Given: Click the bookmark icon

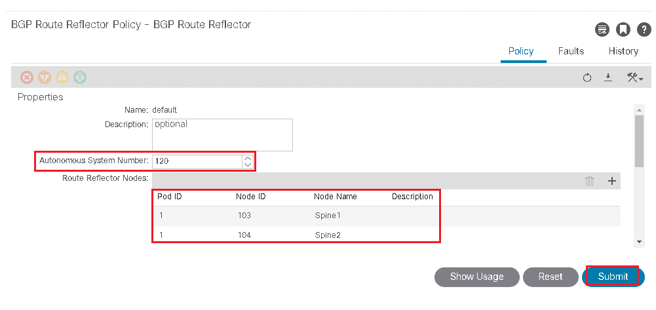Looking at the screenshot, I should (623, 29).
